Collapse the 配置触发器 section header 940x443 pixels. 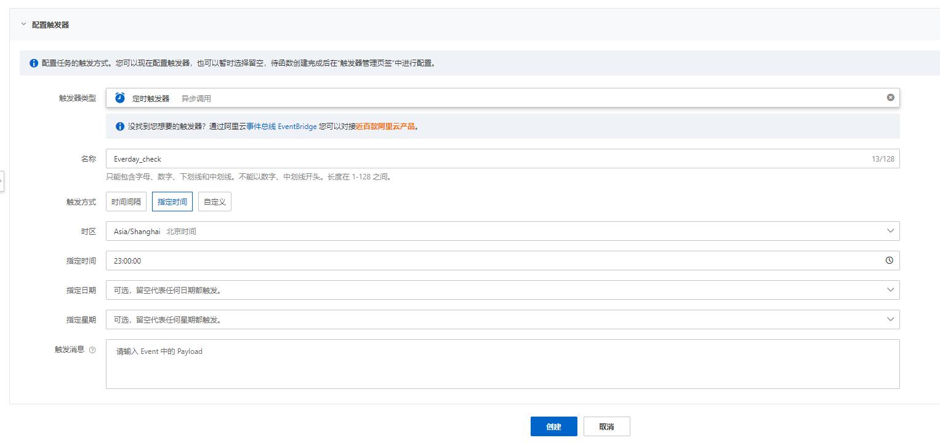[x=22, y=25]
